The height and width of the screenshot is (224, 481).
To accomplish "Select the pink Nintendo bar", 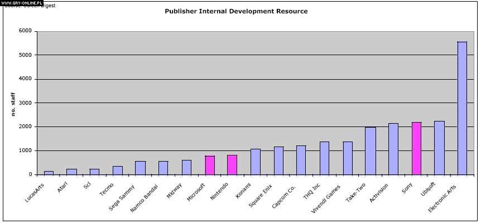I will 232,164.
